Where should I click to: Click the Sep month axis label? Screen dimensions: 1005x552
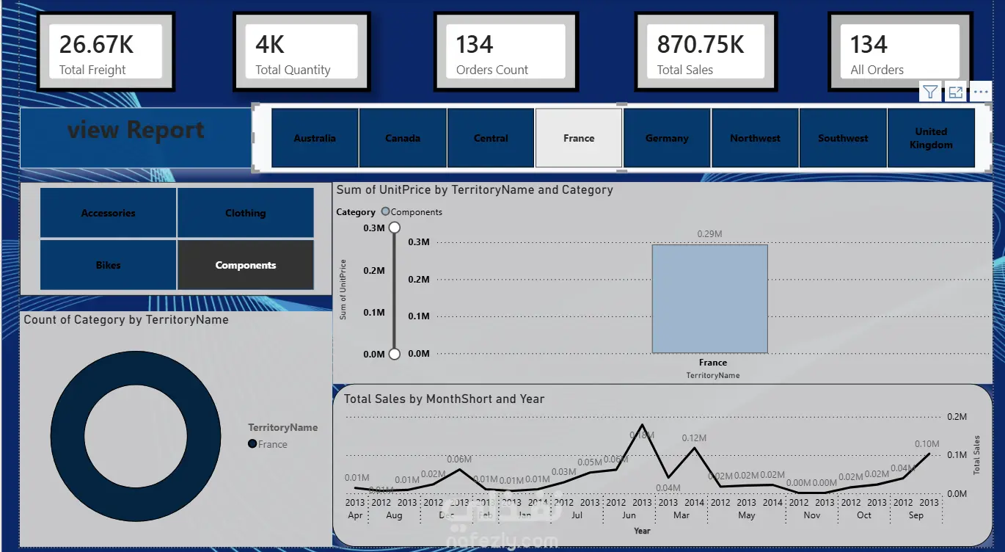(x=916, y=515)
